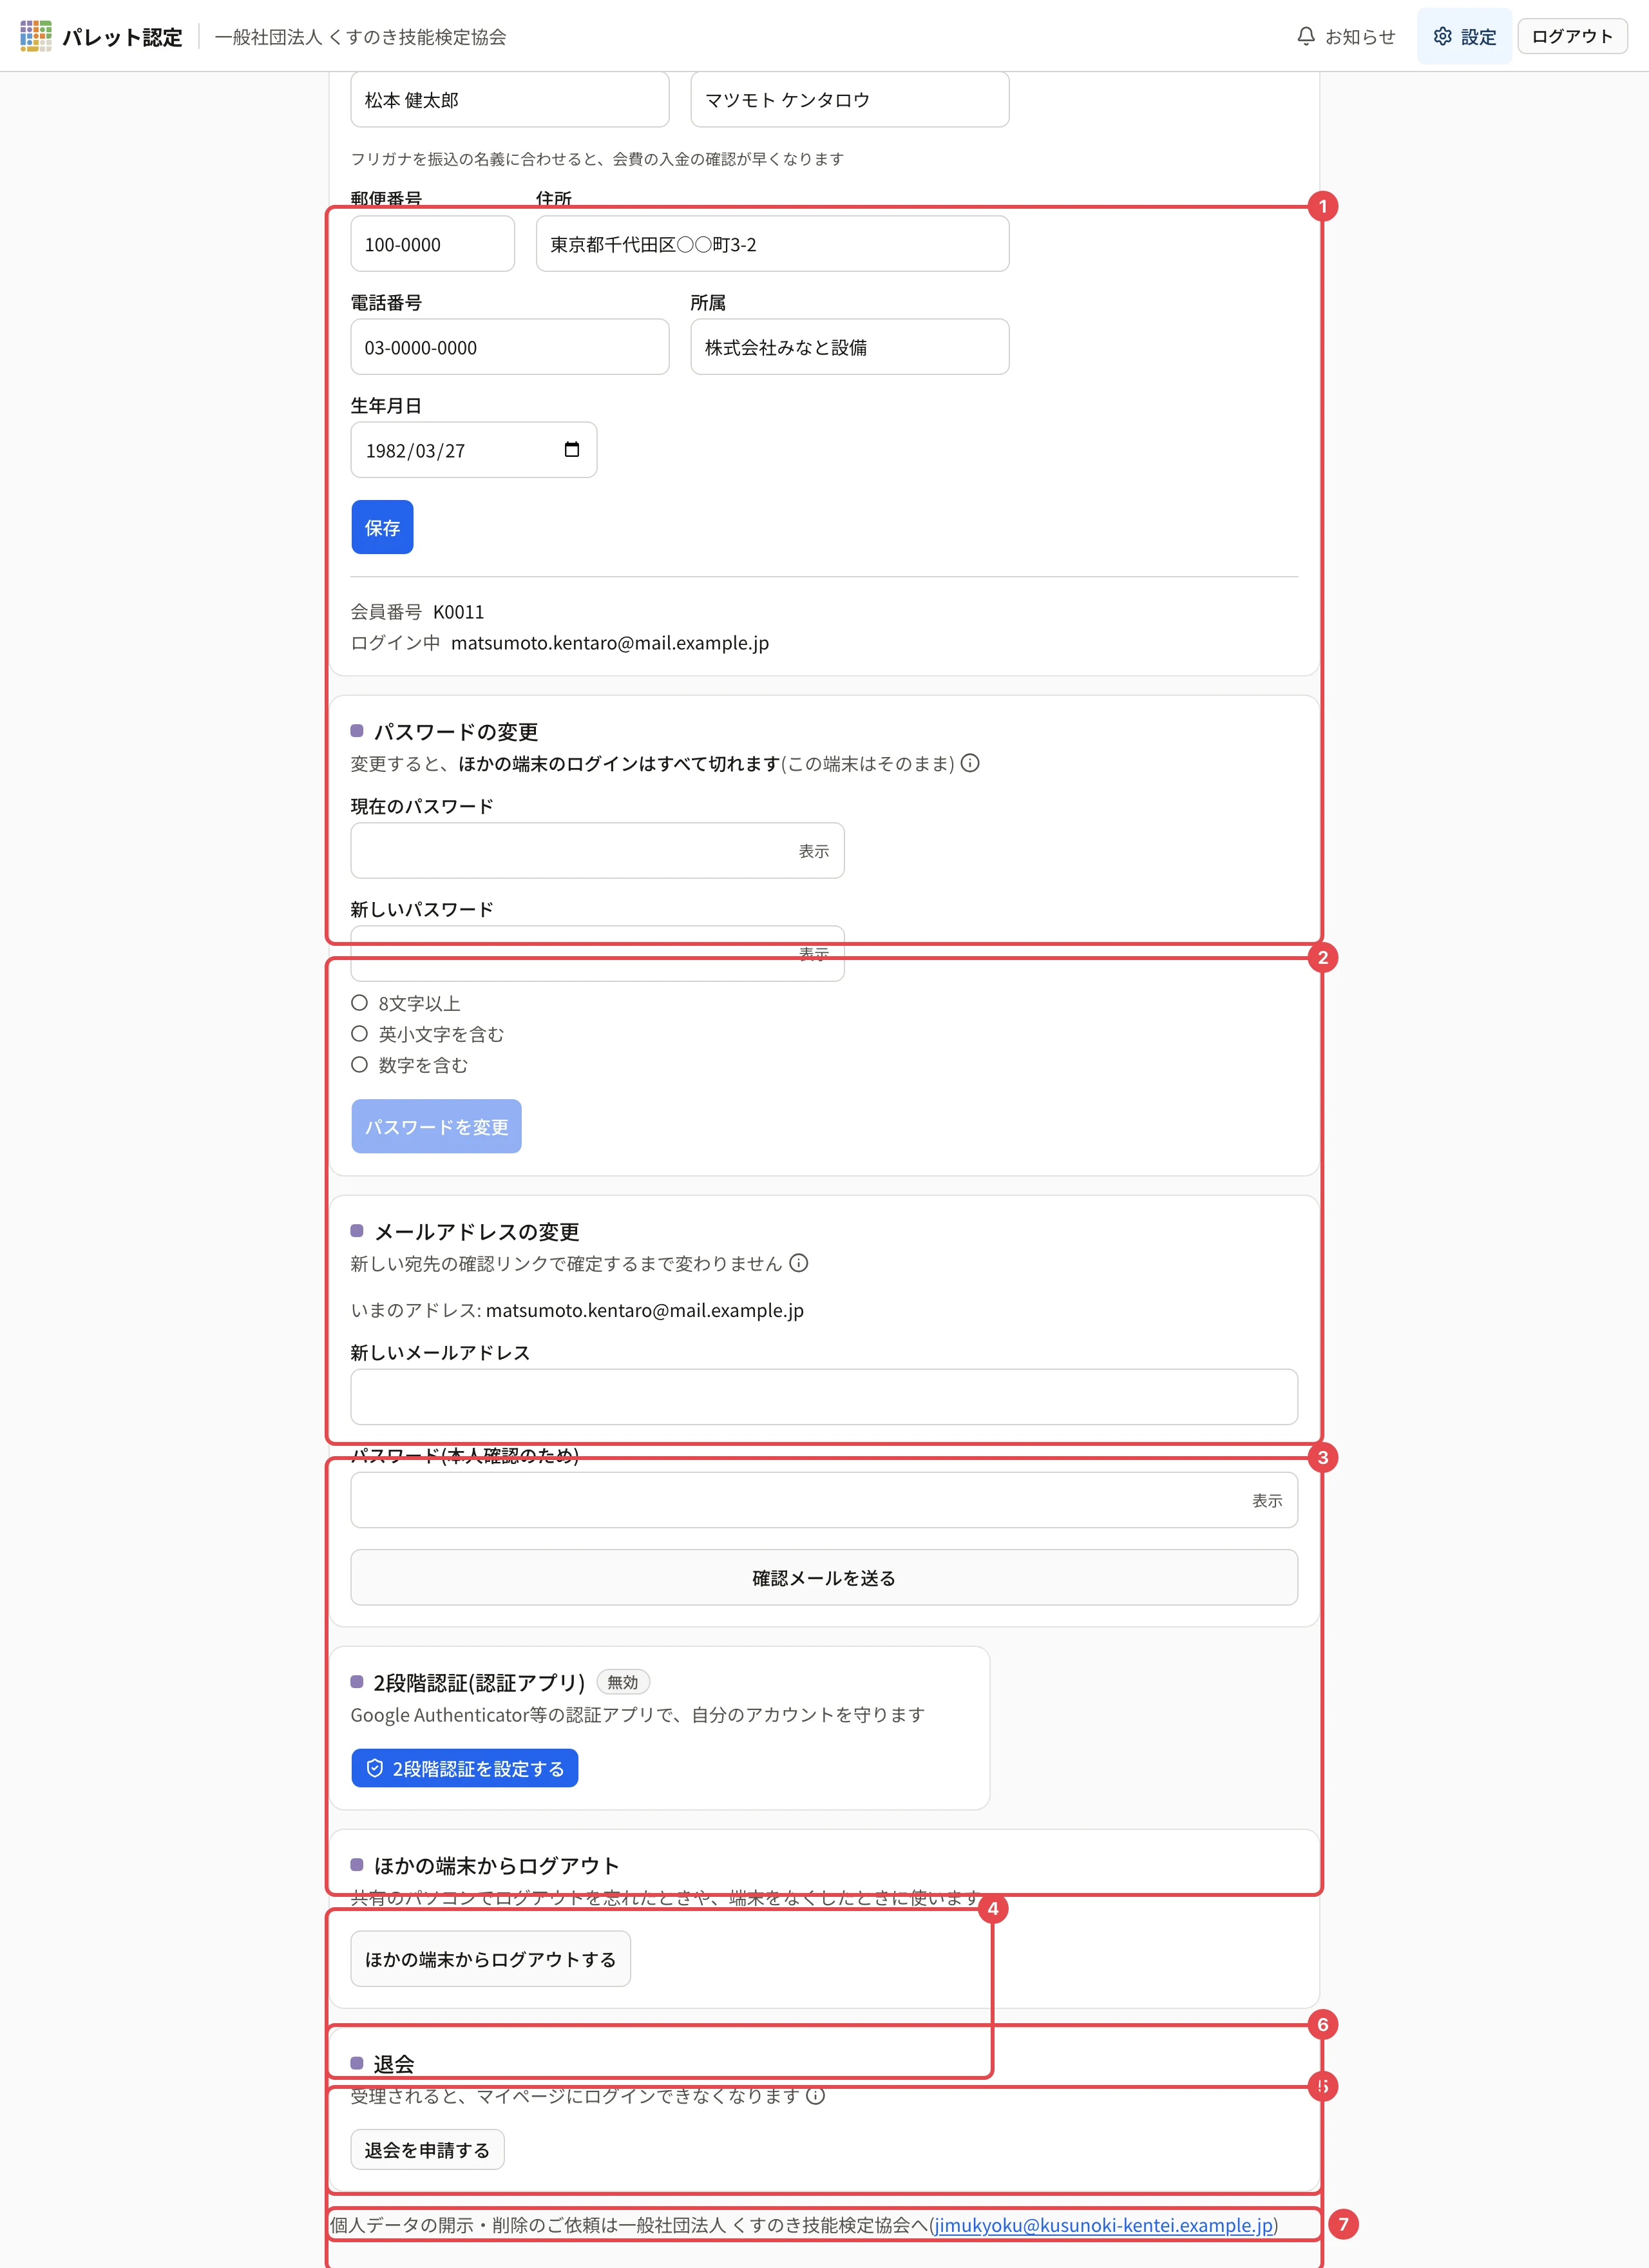Focus the 住所 address field

tap(773, 244)
